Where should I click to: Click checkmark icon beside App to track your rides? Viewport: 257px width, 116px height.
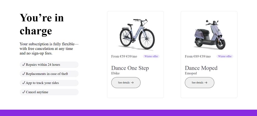24,83
